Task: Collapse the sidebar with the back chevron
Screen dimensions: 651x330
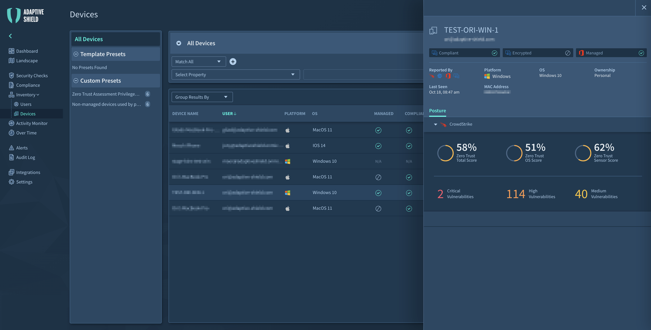Action: point(10,36)
